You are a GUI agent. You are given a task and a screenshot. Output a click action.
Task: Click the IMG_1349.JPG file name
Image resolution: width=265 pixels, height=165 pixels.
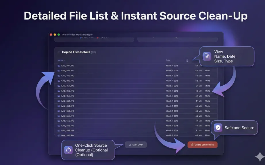click(x=68, y=76)
